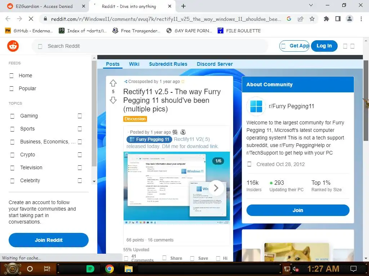Switch to the Posts tab
This screenshot has width=369, height=276.
[x=113, y=64]
